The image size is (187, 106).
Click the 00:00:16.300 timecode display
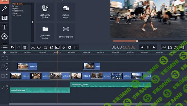[123, 47]
